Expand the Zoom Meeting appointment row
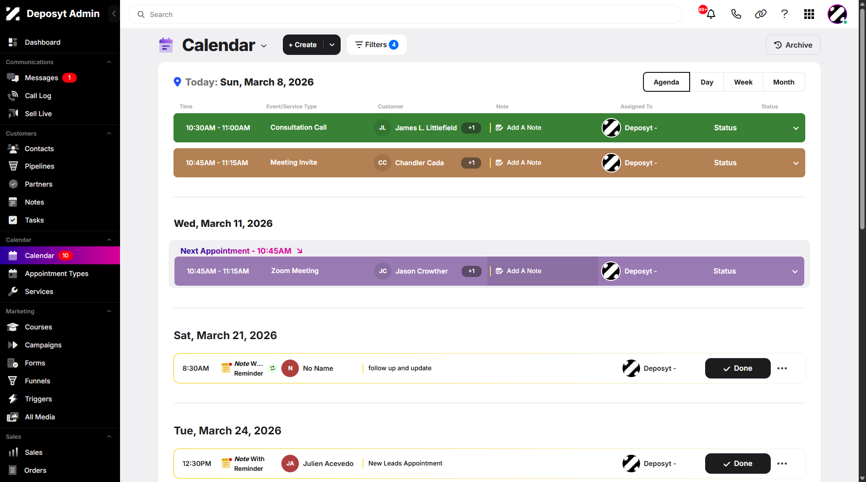 tap(795, 272)
